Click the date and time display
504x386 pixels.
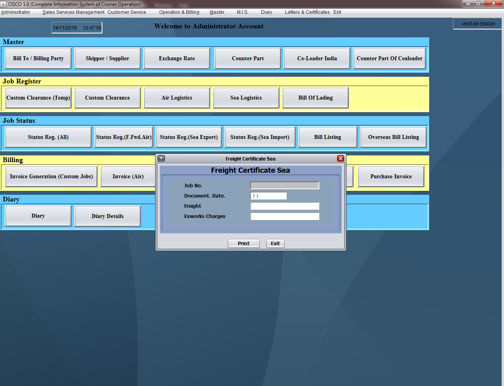click(x=77, y=28)
